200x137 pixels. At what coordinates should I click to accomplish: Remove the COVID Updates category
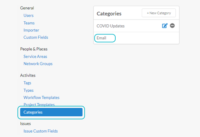pos(172,25)
